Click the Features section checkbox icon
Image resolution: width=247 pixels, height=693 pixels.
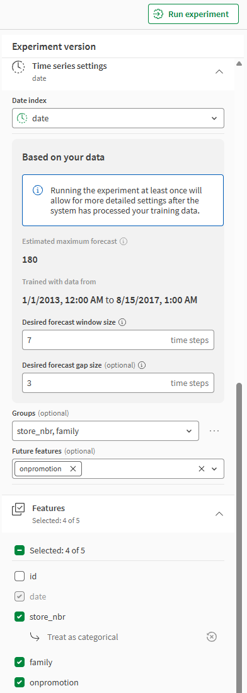[x=18, y=509]
